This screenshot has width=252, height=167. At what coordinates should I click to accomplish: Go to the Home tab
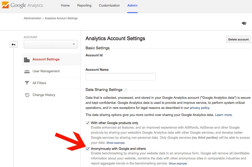pyautogui.click(x=65, y=5)
